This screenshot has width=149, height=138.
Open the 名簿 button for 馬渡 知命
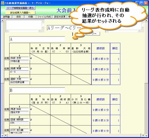pos(7,109)
